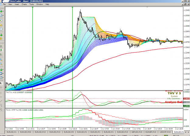Toggle the Terminal window icon
Screen dimensions: 190x136
(x=1, y=29)
